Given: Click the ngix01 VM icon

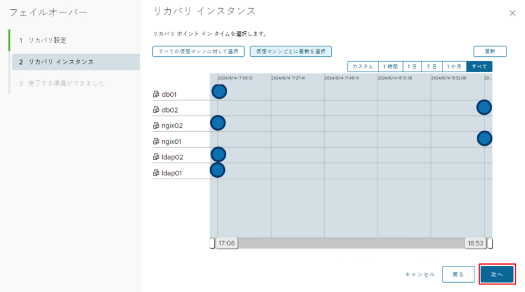Looking at the screenshot, I should pos(156,141).
